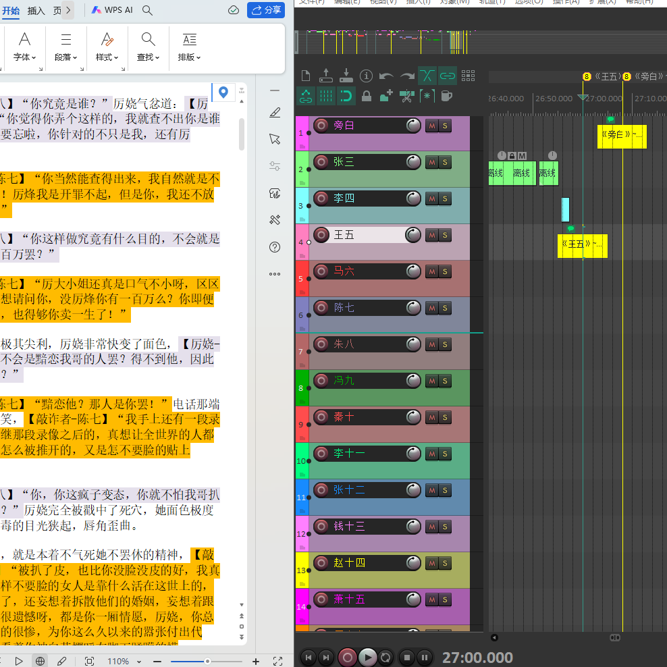Select the 钱十三 track name
The image size is (667, 667).
[x=349, y=526]
